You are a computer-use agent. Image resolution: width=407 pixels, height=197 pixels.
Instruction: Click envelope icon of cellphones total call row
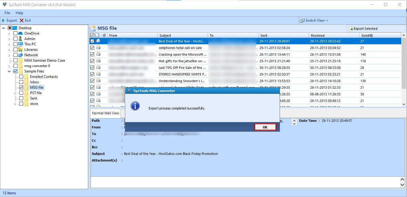98,48
